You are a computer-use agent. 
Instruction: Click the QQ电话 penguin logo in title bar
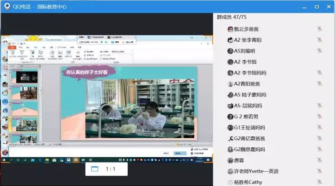7,6
